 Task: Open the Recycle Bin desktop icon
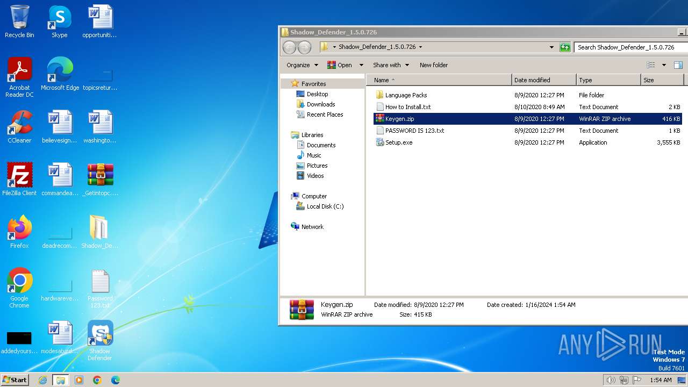(x=19, y=21)
